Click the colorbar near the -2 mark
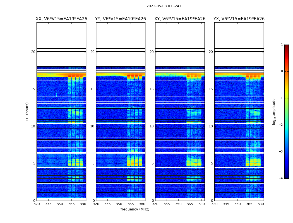This screenshot has width=293, height=223. pyautogui.click(x=287, y=125)
